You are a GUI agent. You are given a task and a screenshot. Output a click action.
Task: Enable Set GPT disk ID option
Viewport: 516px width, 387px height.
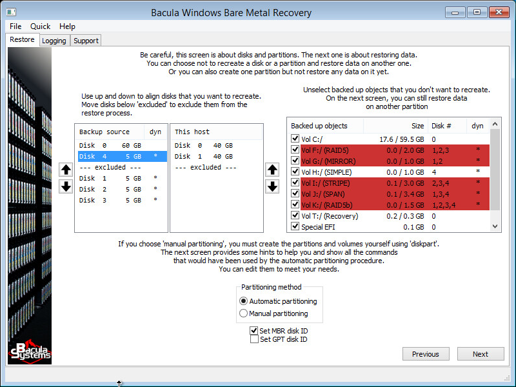(254, 339)
